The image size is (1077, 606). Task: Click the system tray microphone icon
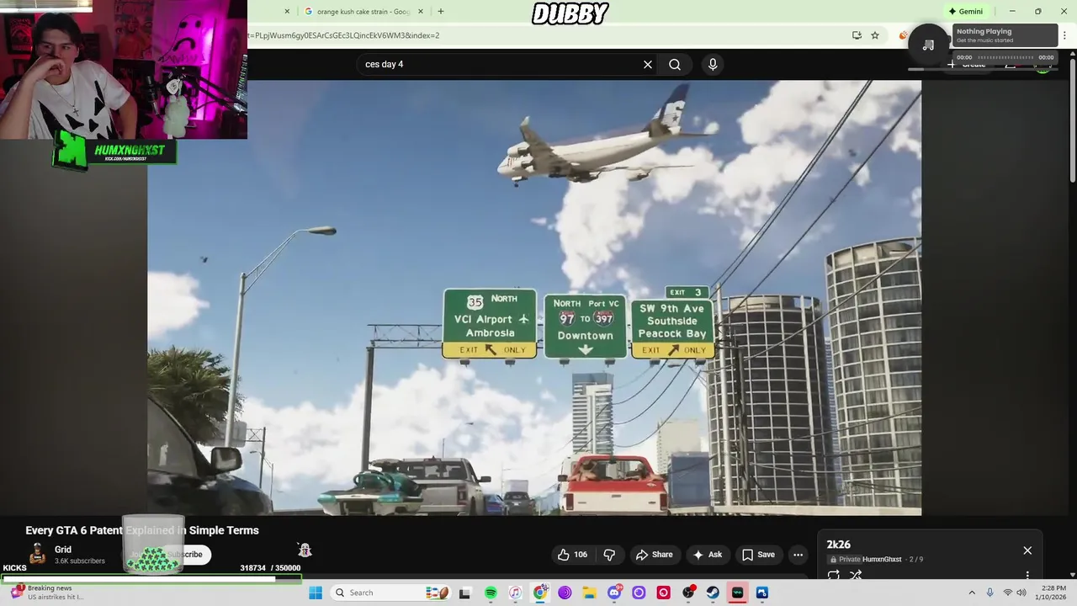(x=989, y=593)
